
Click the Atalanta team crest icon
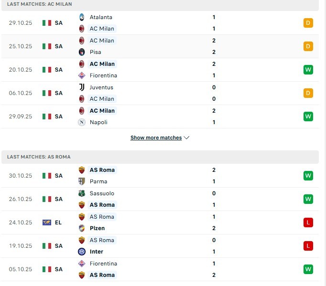tap(81, 17)
